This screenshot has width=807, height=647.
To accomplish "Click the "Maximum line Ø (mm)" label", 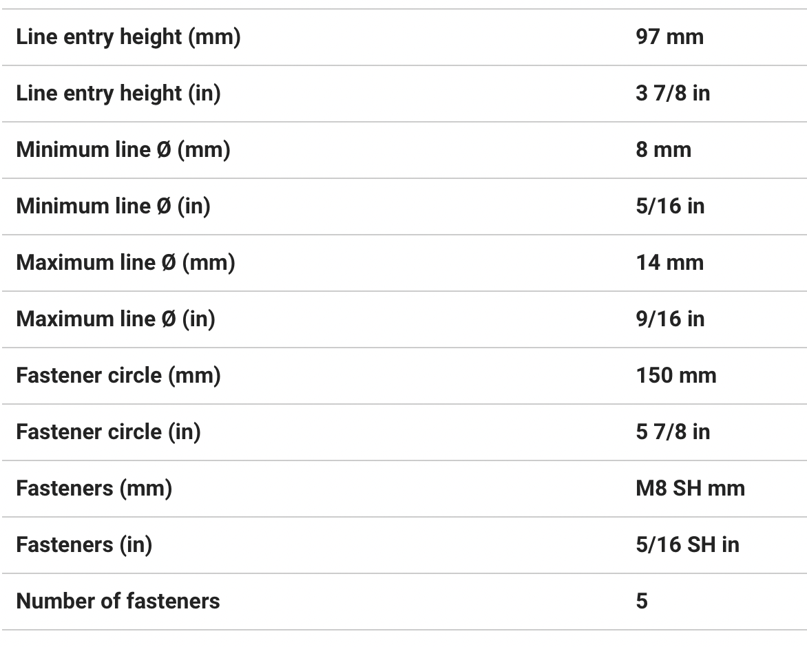I will point(125,263).
